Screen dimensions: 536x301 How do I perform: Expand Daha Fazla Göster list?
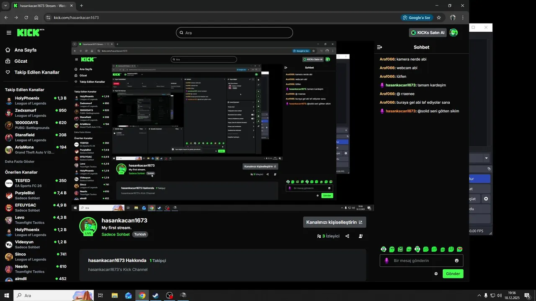[20, 161]
